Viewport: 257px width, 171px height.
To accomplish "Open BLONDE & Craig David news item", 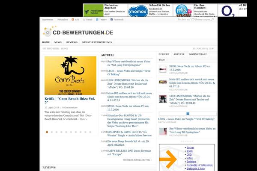I will coord(128,121).
